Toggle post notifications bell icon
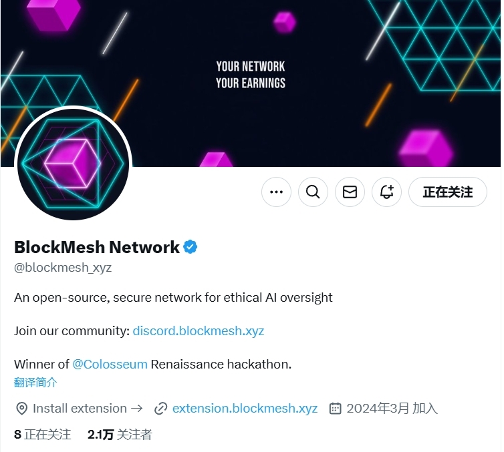The width and height of the screenshot is (504, 452). pyautogui.click(x=386, y=192)
